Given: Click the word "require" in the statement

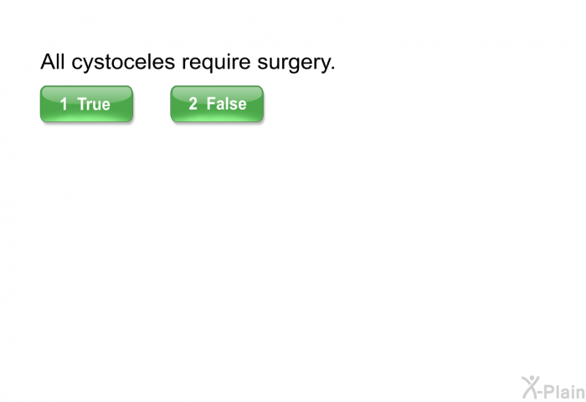Looking at the screenshot, I should point(216,63).
